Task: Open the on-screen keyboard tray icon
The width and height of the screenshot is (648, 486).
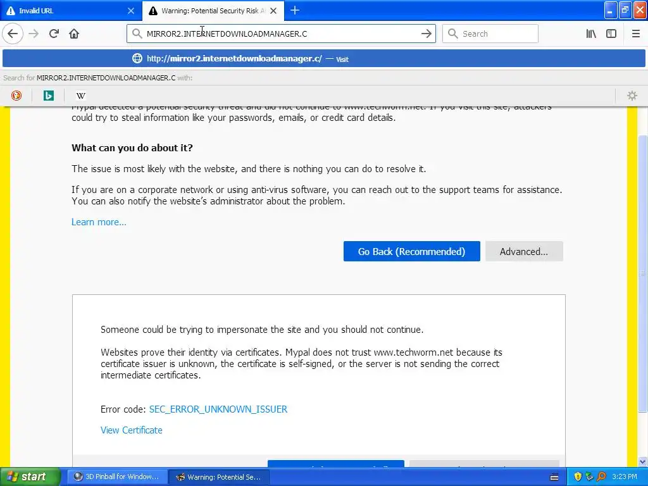Action: point(554,477)
